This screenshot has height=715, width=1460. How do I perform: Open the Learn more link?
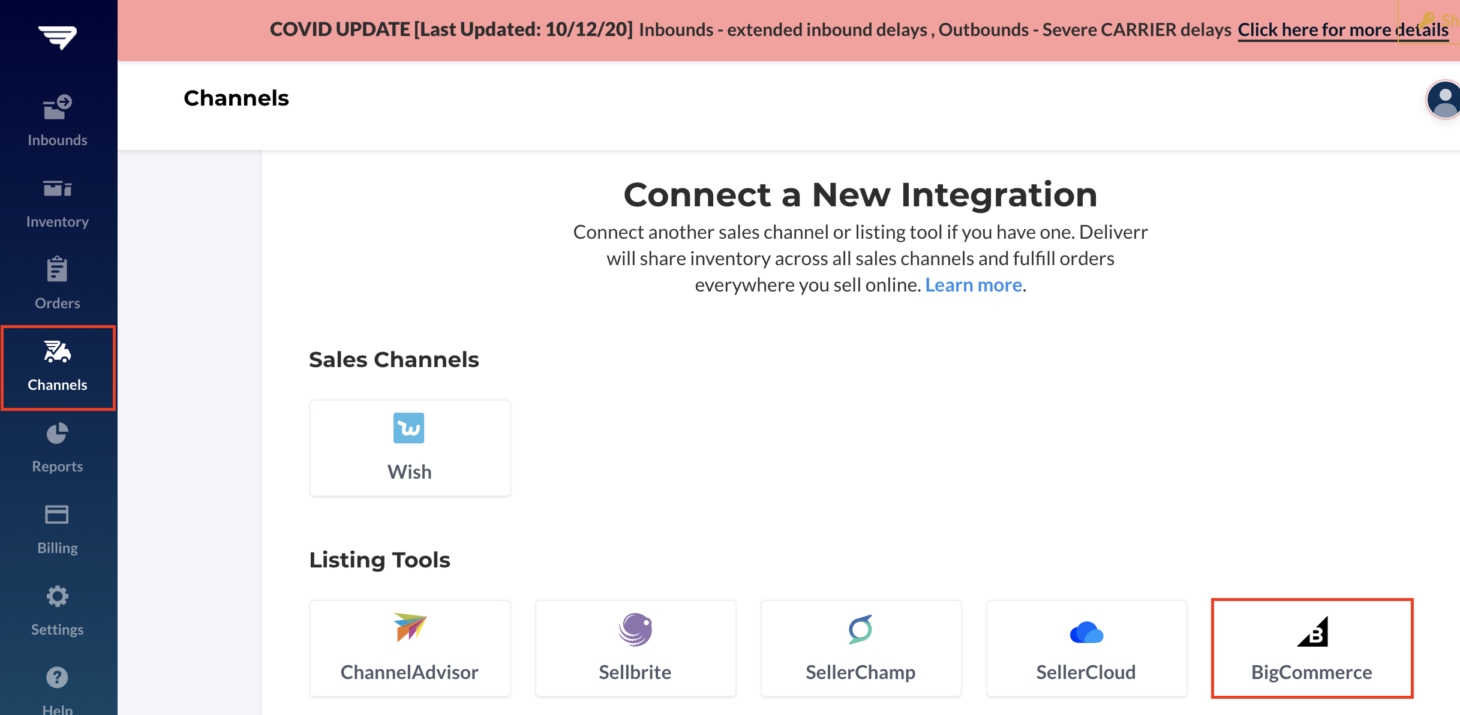coord(974,284)
